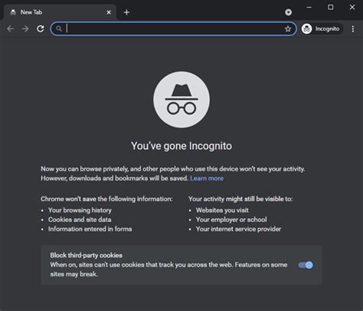This screenshot has width=363, height=311.
Task: Click "Websites you visit" list item
Action: 222,210
